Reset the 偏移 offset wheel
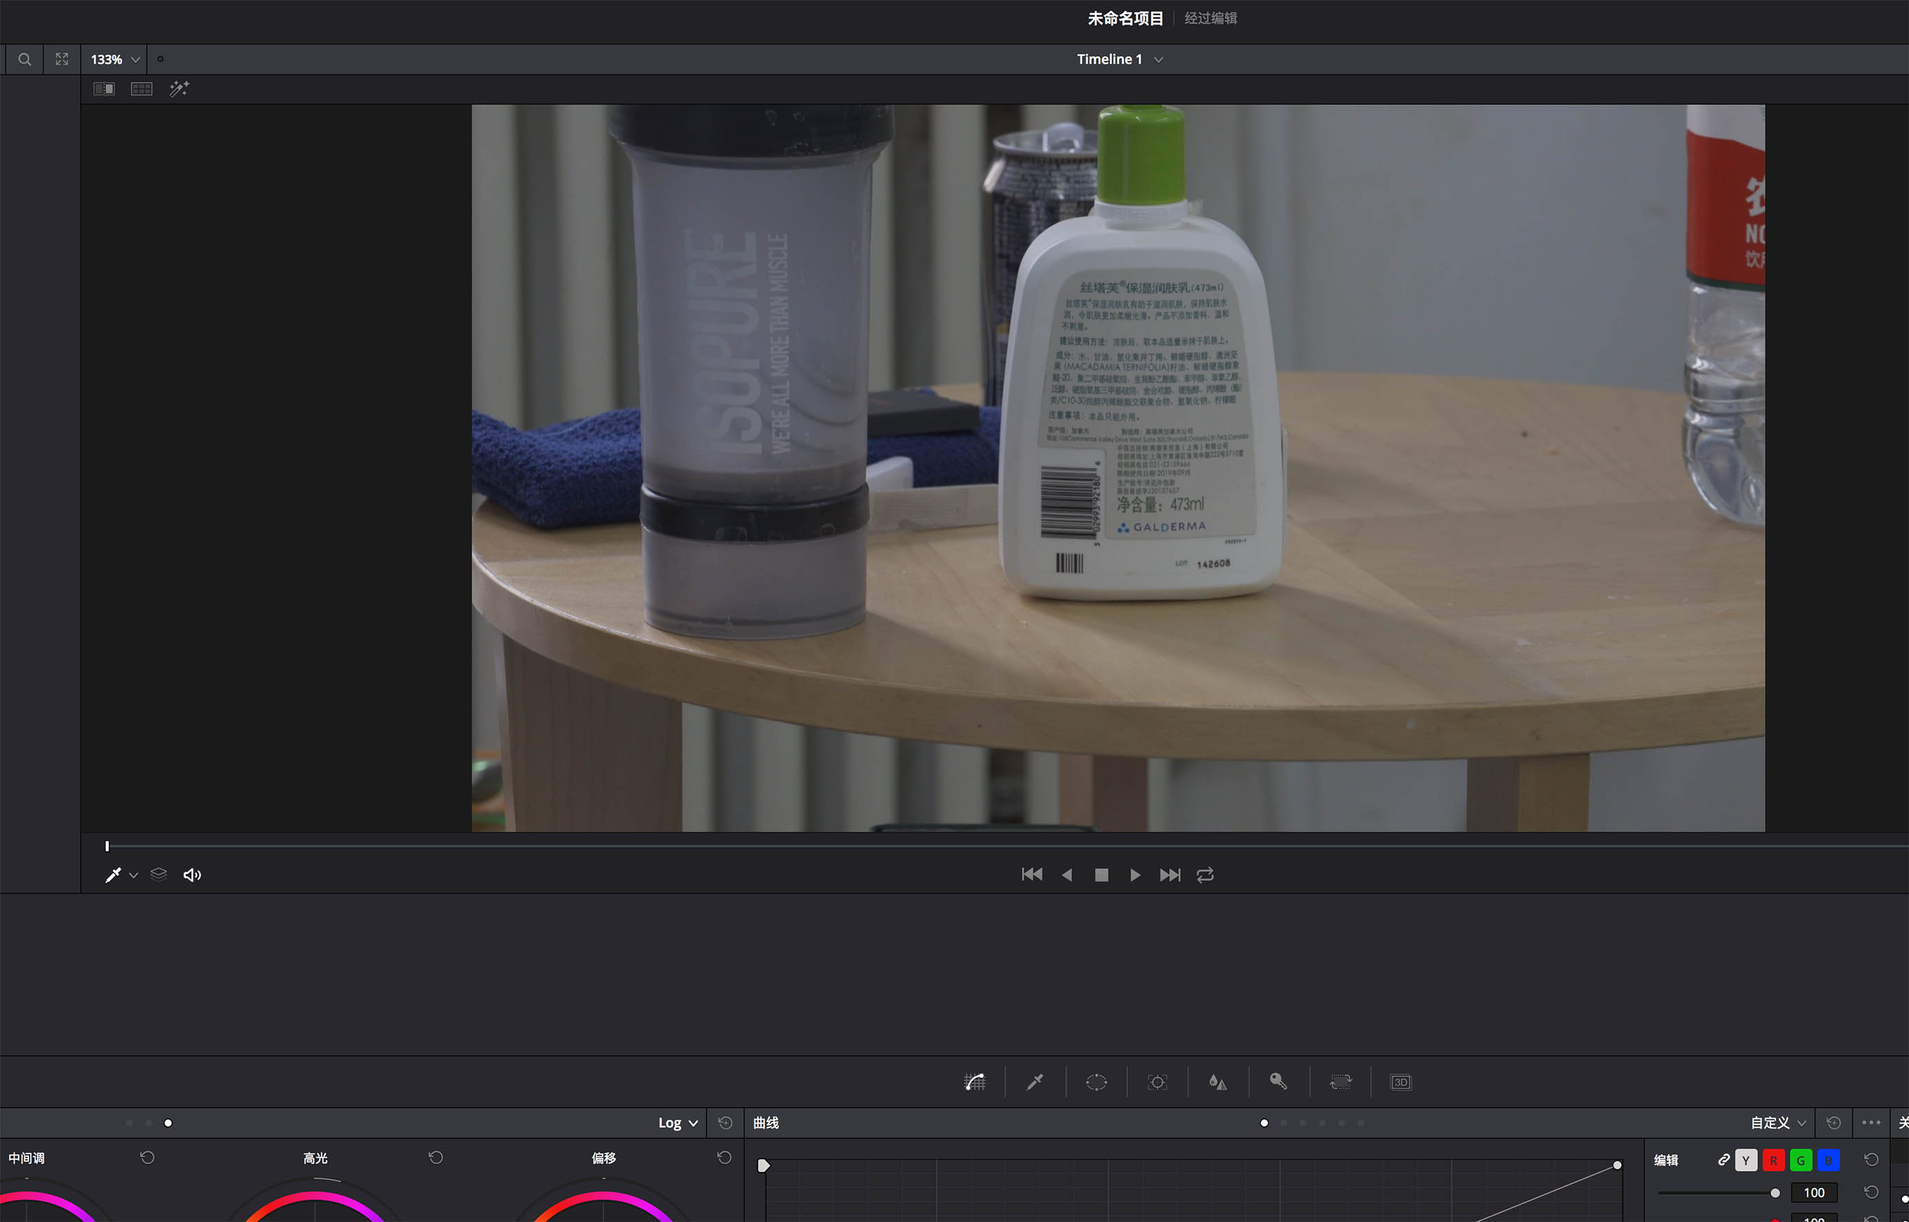Screen dimensions: 1909x1222 pyautogui.click(x=724, y=1157)
